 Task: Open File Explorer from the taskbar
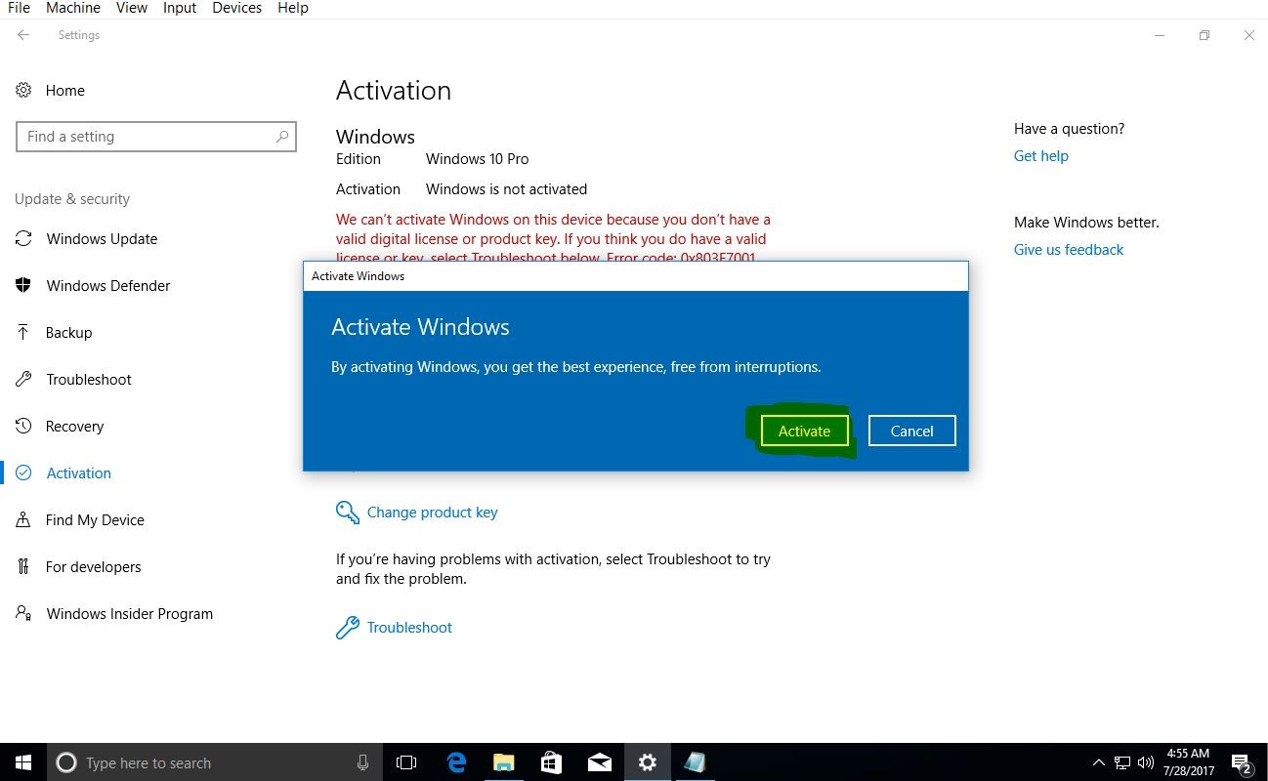(503, 762)
